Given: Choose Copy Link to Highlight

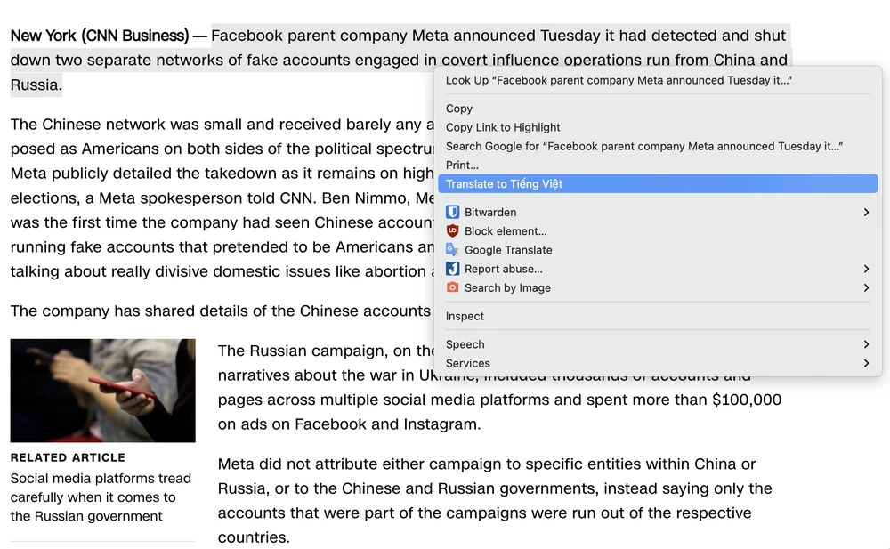Looking at the screenshot, I should pyautogui.click(x=503, y=127).
